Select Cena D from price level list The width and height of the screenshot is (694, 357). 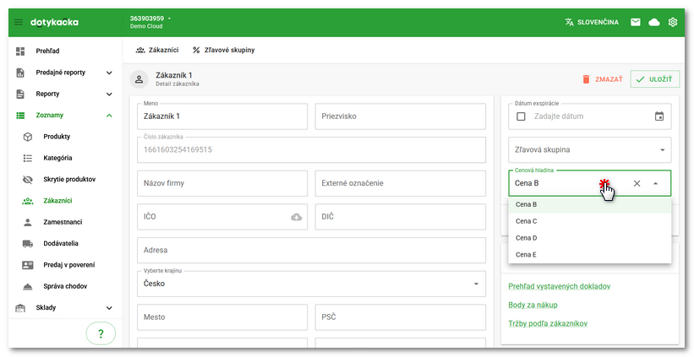pos(527,238)
